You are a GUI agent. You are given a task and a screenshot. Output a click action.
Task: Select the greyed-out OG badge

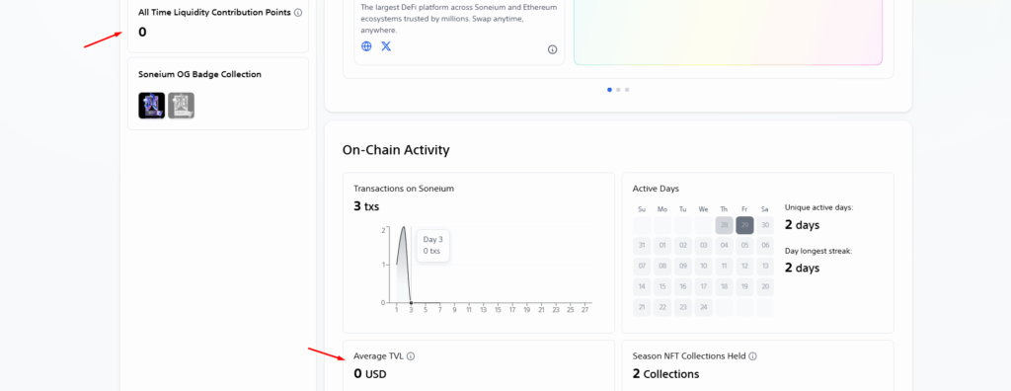point(182,106)
